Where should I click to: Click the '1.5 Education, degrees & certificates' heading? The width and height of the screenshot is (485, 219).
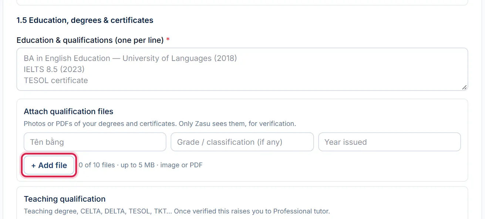[85, 20]
